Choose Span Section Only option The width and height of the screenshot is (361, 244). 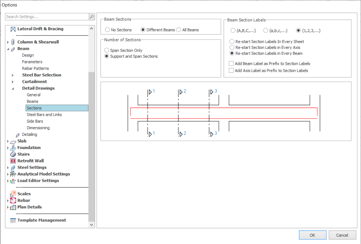coord(107,50)
